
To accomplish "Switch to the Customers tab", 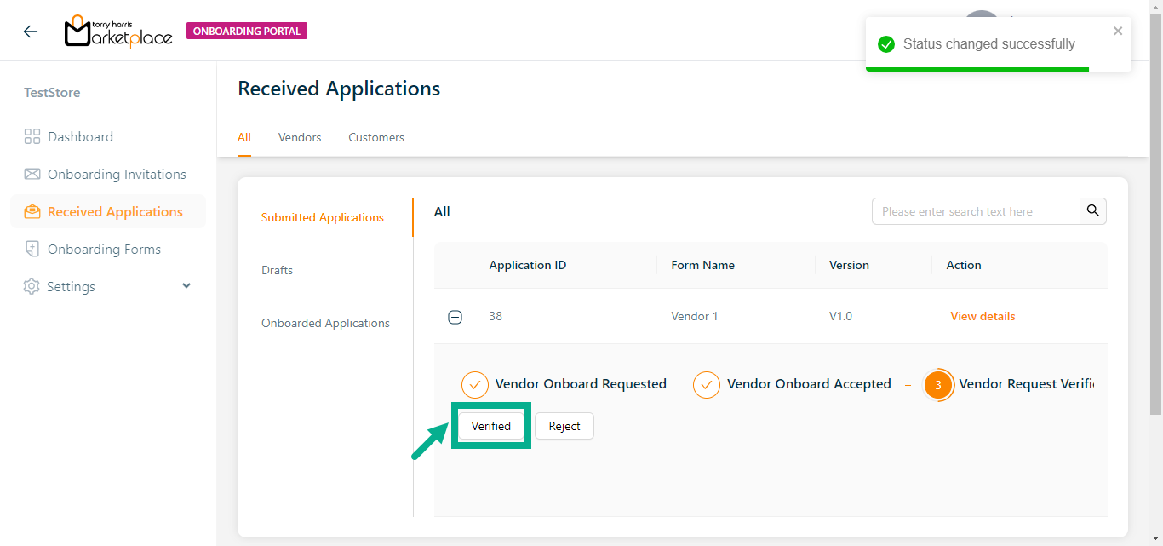I will (x=376, y=137).
